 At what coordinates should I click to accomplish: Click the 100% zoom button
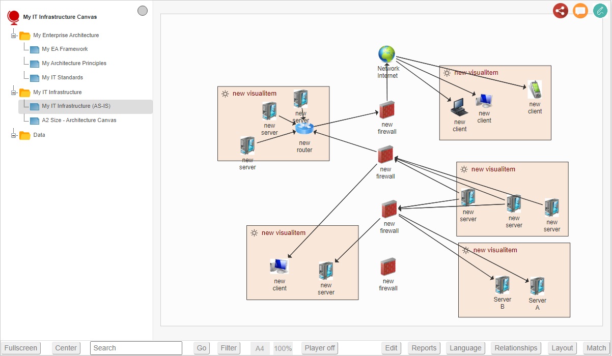point(283,348)
